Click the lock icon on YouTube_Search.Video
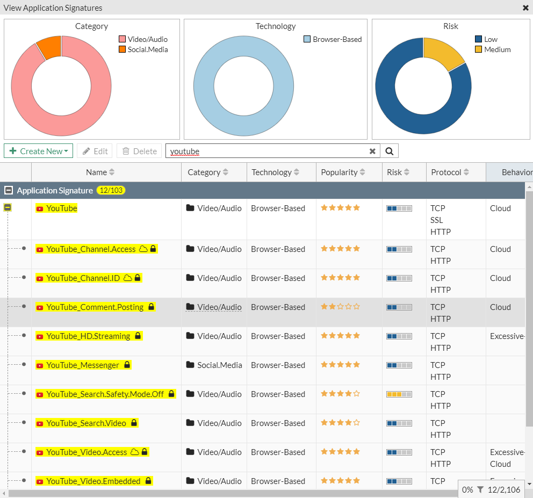533x498 pixels. (x=134, y=423)
